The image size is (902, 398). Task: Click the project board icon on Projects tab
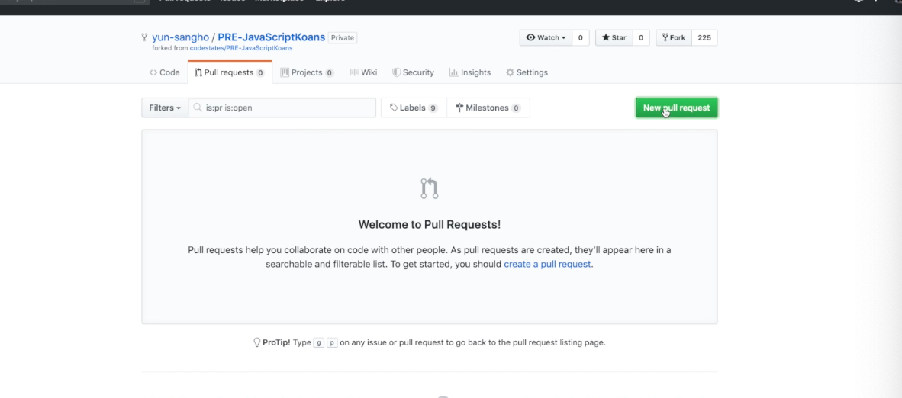[284, 72]
